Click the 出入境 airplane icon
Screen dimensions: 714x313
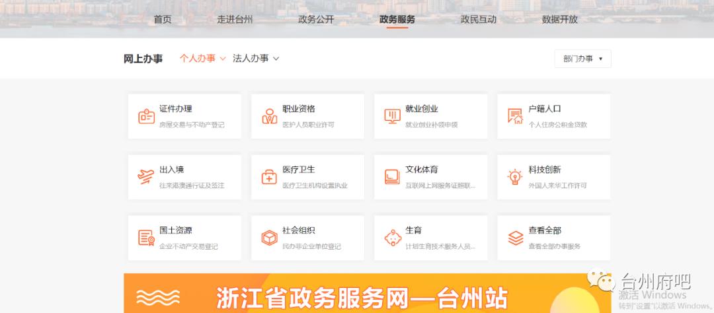pos(146,177)
